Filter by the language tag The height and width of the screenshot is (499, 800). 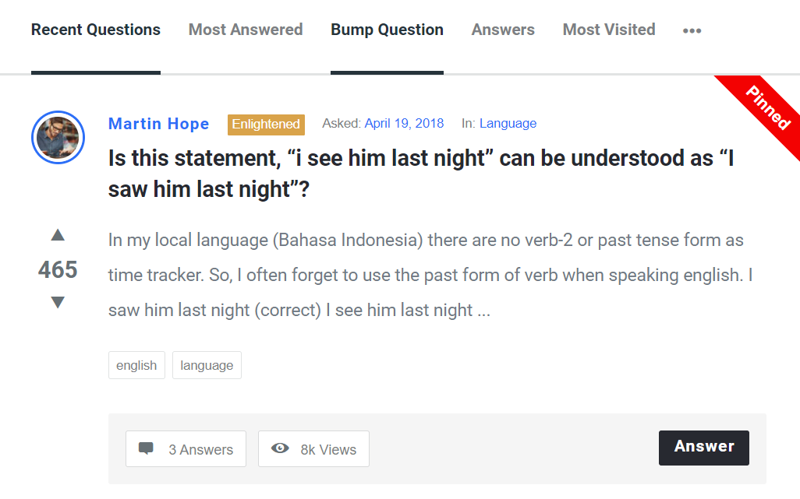[207, 365]
